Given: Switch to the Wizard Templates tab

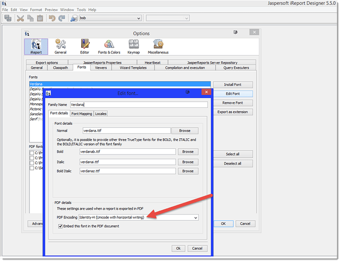Looking at the screenshot, I should click(133, 68).
